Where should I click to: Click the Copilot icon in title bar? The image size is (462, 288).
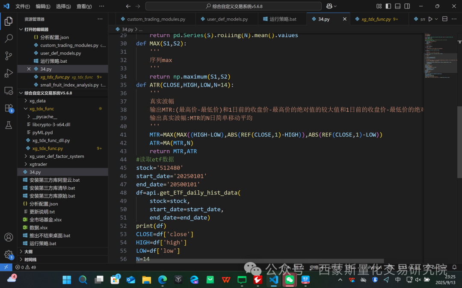point(329,6)
